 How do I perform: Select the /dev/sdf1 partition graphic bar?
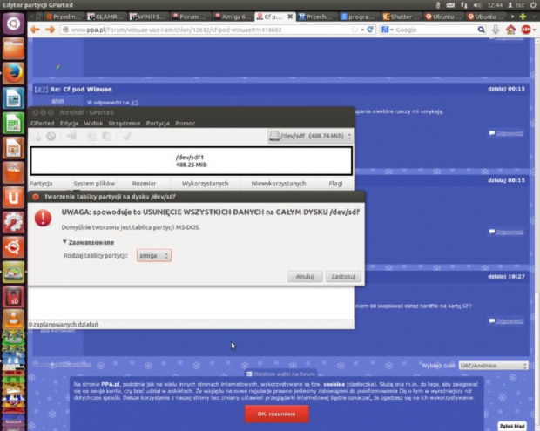pos(191,161)
